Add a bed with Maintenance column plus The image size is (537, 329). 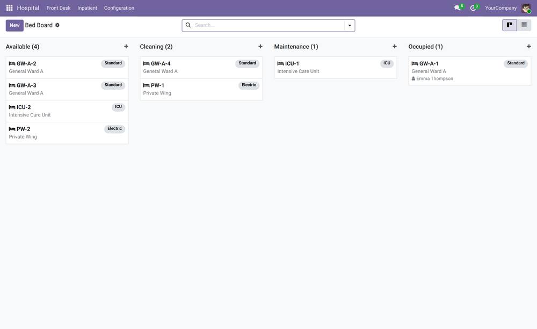395,46
